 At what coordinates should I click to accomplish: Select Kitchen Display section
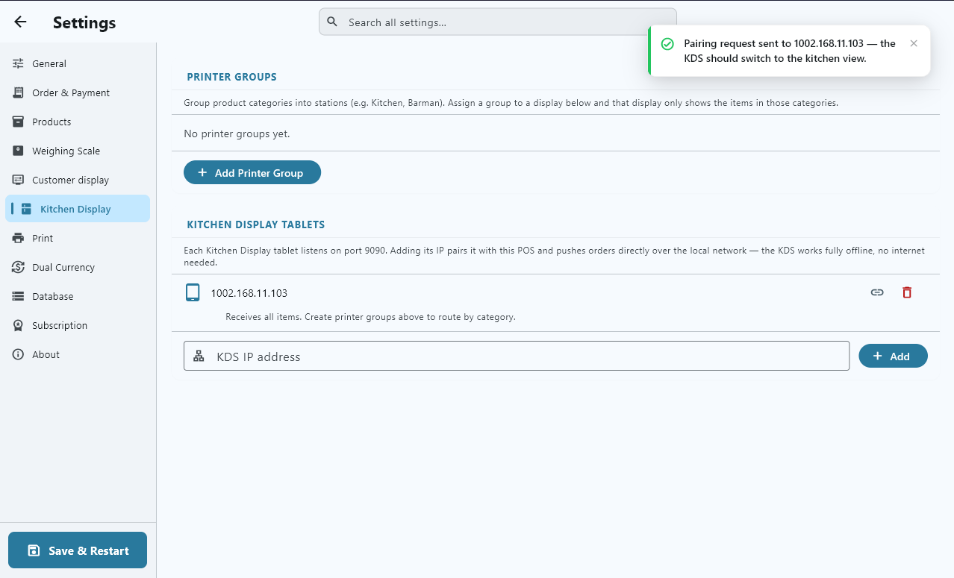78,209
